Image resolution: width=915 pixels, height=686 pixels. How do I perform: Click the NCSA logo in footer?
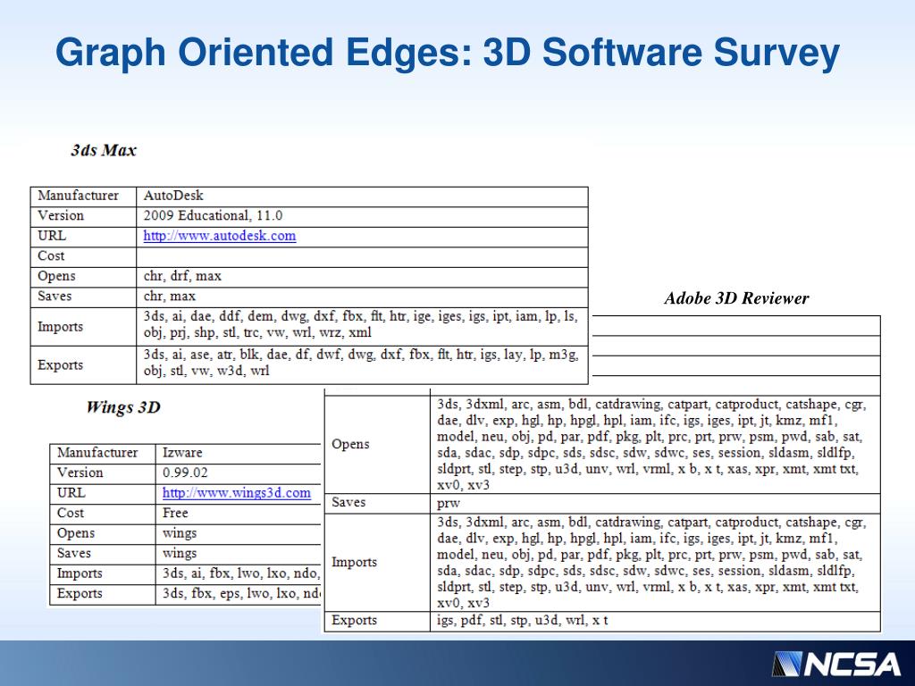click(x=835, y=664)
